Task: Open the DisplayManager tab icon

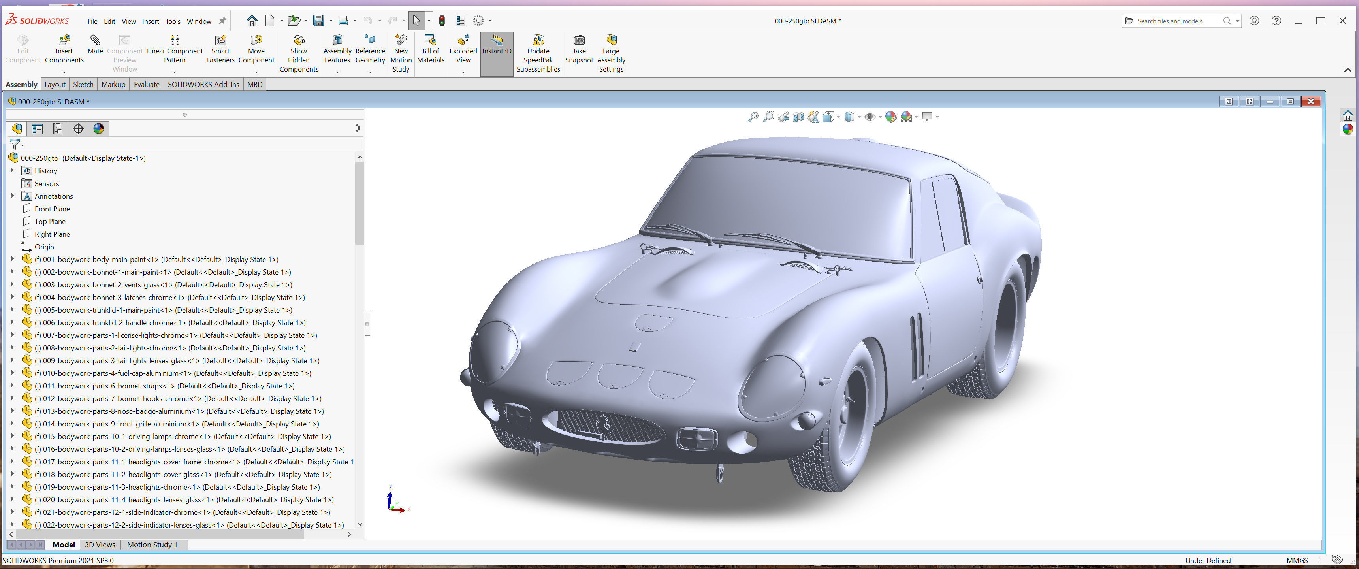Action: pyautogui.click(x=99, y=128)
